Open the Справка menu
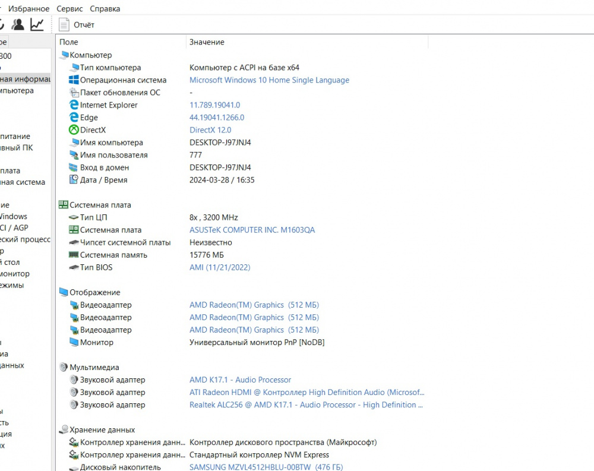Viewport: 594px width, 471px height. [105, 8]
